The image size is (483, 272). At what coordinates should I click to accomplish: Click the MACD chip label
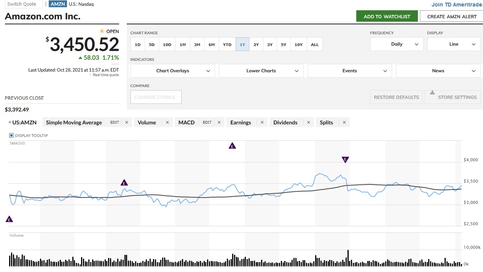tap(187, 122)
